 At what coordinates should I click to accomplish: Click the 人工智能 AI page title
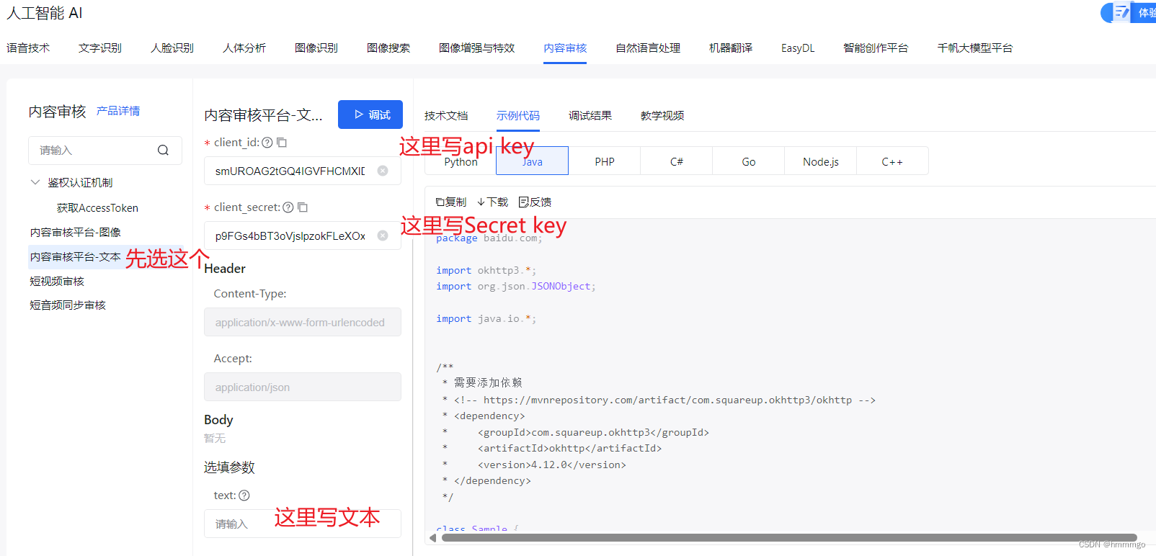45,13
